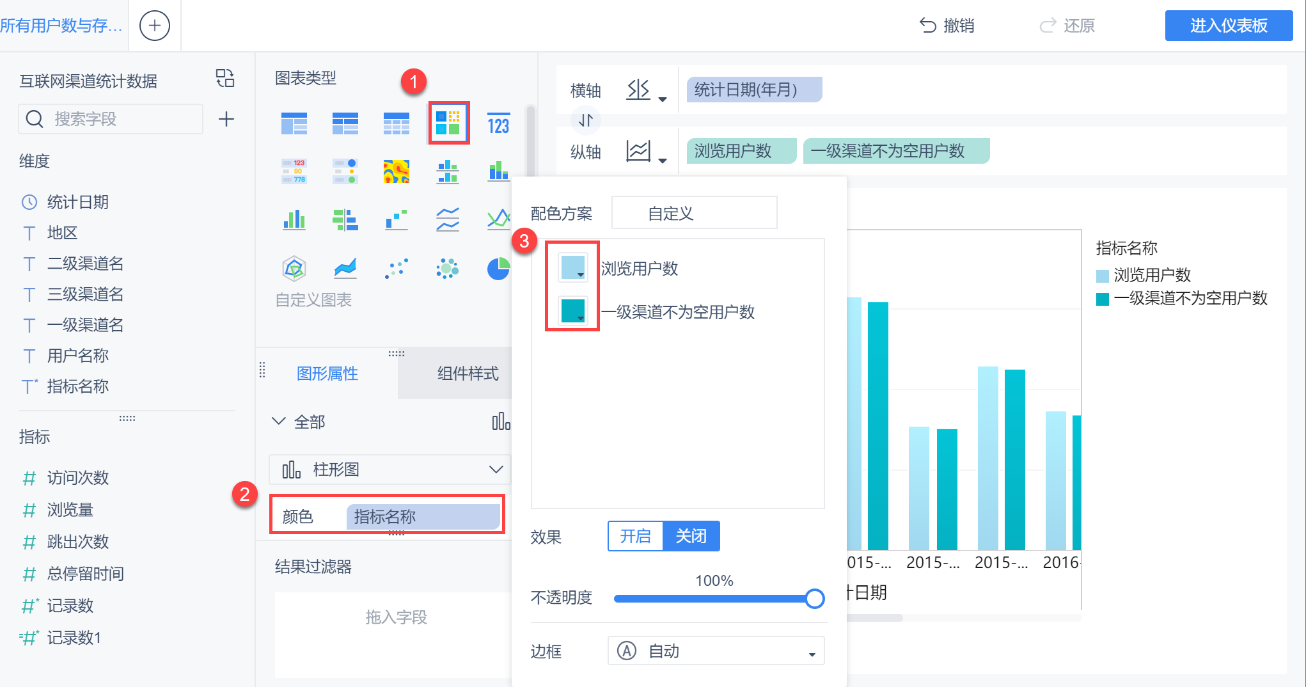Click the 指标名称 field in the 颜色 slot

click(423, 517)
